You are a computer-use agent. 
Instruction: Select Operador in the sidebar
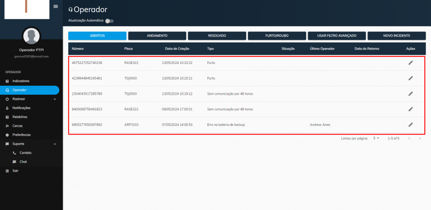30,90
